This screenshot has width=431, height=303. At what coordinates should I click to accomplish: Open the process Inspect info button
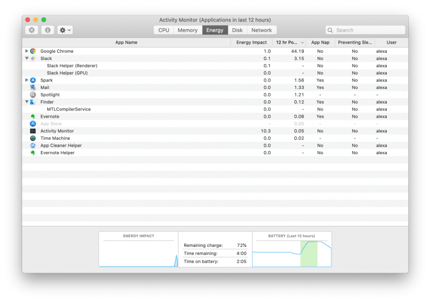pyautogui.click(x=47, y=30)
